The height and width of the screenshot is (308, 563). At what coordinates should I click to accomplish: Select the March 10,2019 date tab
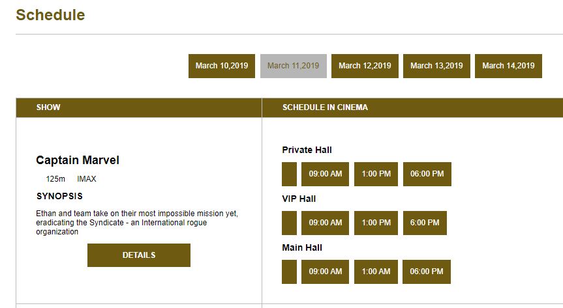(x=222, y=66)
